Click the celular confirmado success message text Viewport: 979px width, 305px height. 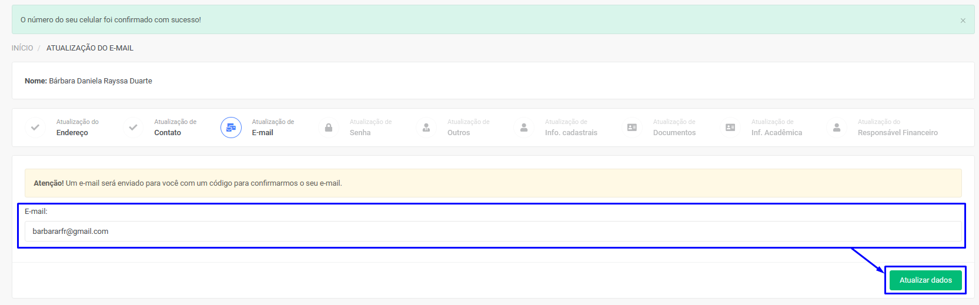111,20
